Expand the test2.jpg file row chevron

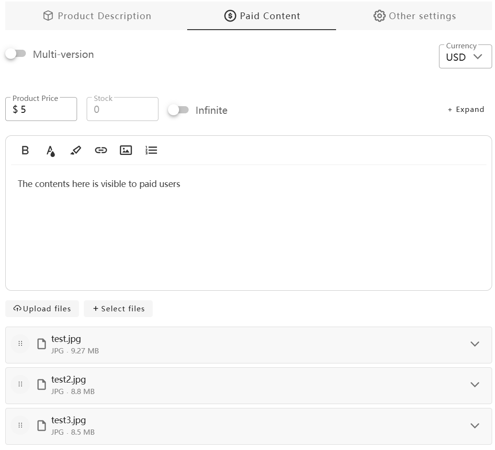coord(474,385)
